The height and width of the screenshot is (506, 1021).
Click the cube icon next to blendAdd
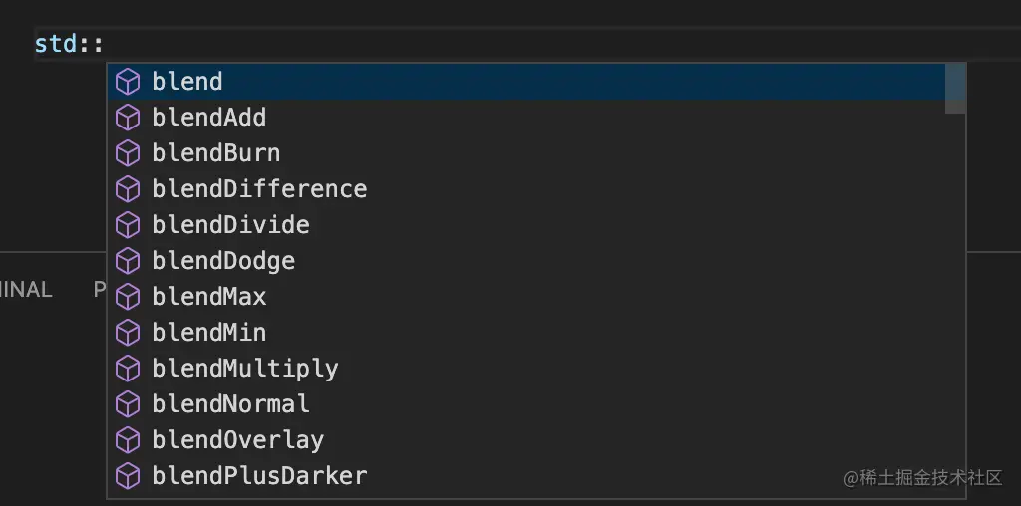click(x=128, y=118)
